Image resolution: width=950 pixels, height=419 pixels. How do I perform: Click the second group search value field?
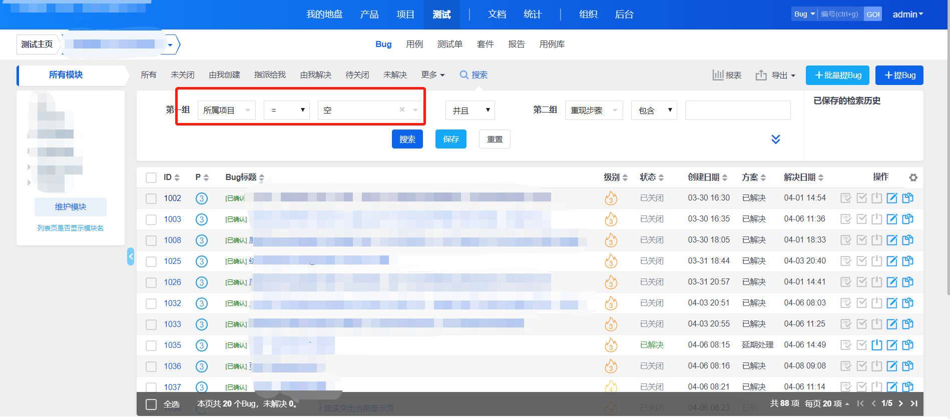point(737,110)
